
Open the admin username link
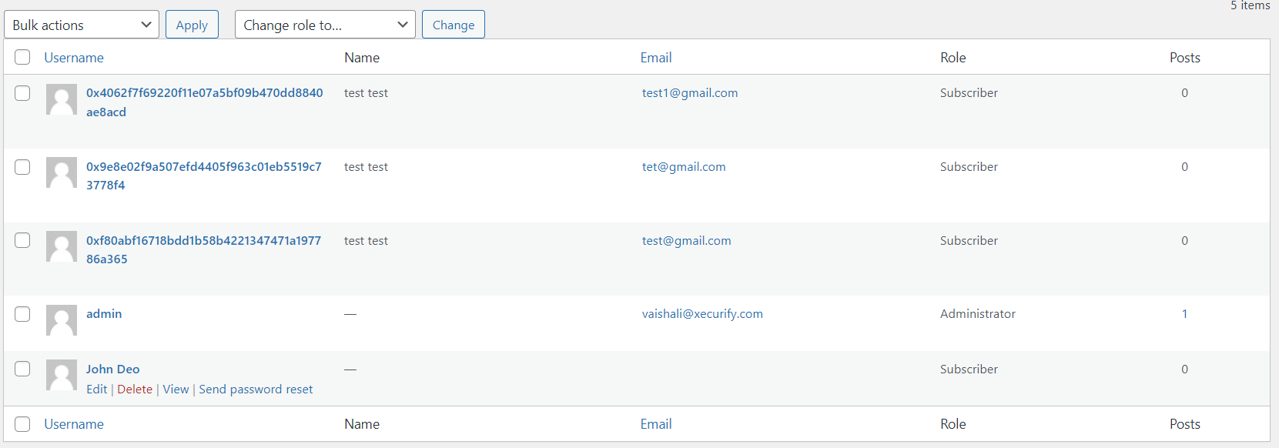(104, 314)
